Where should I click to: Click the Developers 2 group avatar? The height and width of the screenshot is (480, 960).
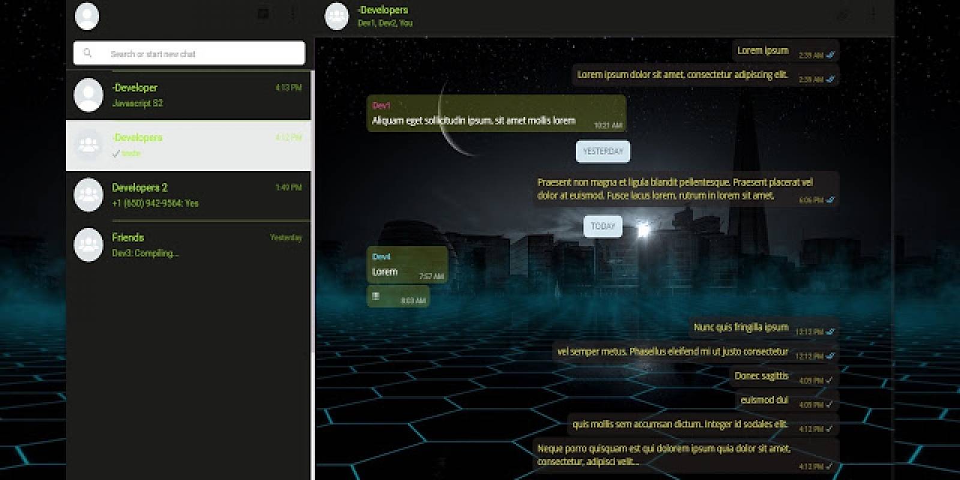coord(88,195)
